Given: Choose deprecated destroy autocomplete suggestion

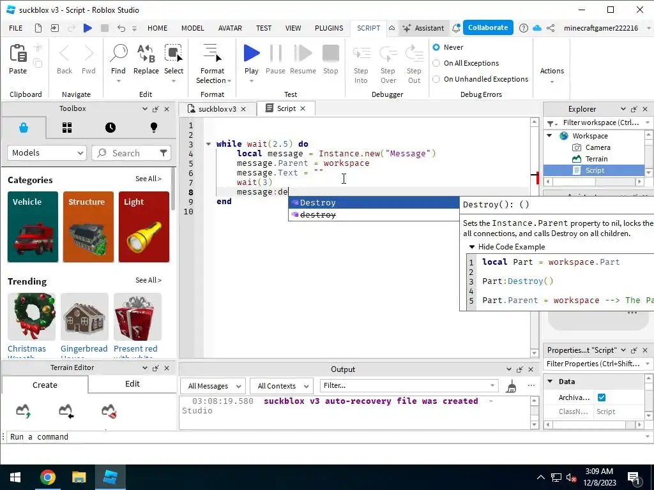Looking at the screenshot, I should point(374,214).
